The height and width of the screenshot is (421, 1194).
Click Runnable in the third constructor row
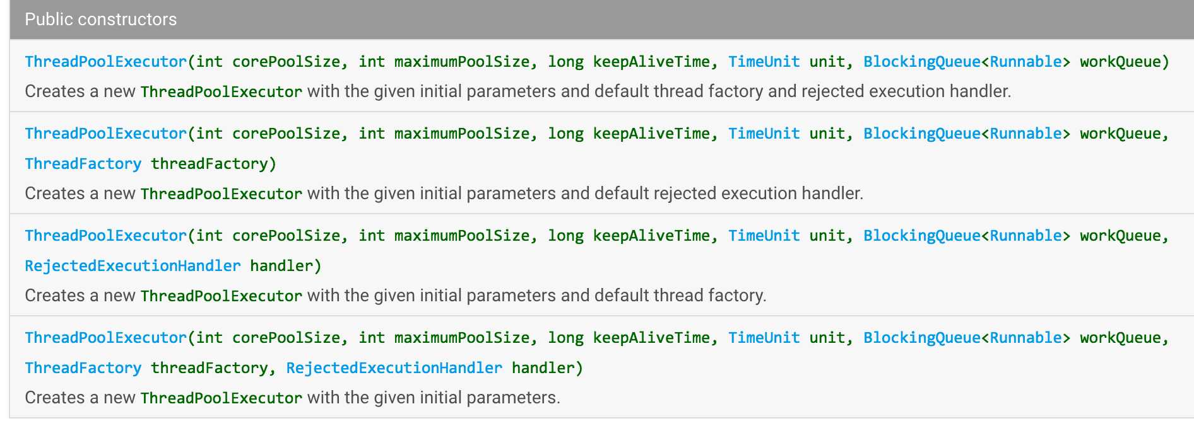pos(1026,236)
